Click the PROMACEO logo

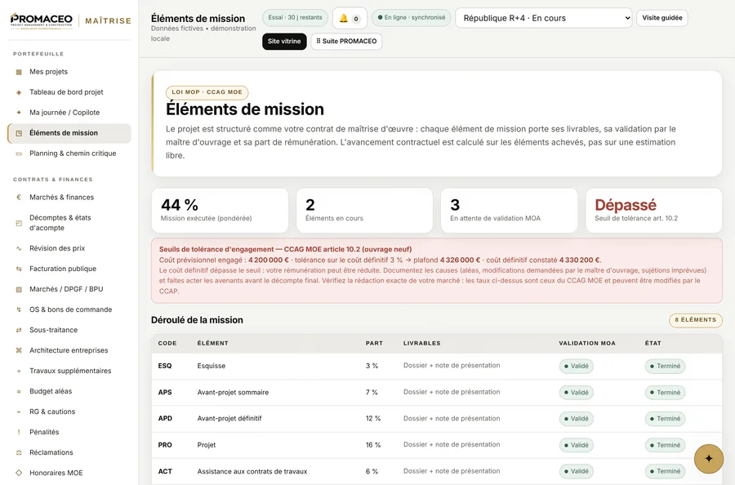point(42,20)
